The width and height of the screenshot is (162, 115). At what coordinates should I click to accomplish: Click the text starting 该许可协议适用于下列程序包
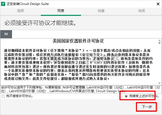[x=80, y=89]
